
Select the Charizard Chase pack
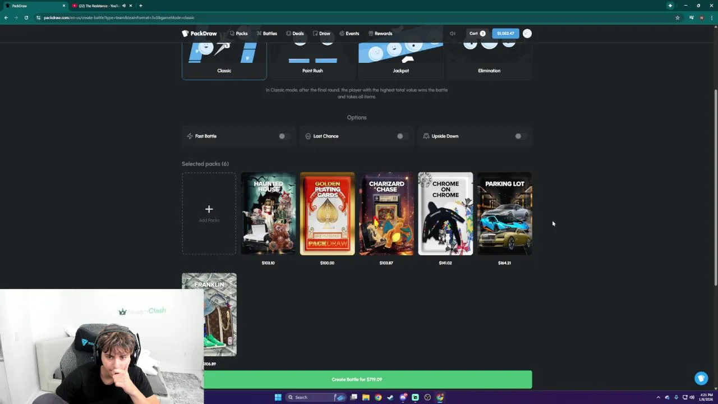tap(386, 213)
